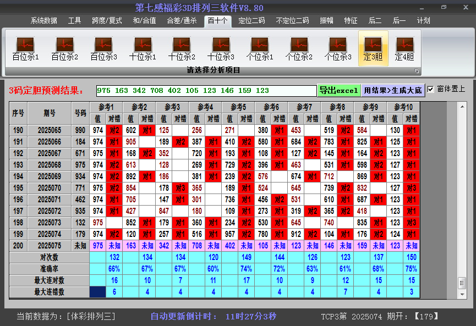Click the 17 最大连对数 cell
This screenshot has height=326, width=476.
coord(246,280)
